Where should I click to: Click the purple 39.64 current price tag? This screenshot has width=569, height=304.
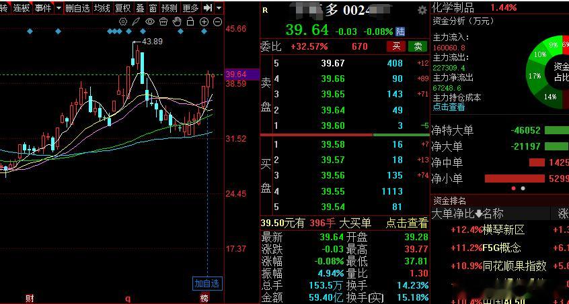(241, 74)
